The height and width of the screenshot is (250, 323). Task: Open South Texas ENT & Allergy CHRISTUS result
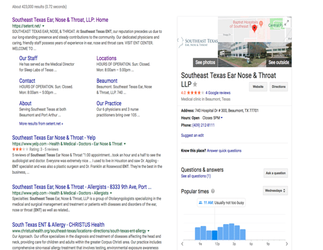pyautogui.click(x=58, y=225)
